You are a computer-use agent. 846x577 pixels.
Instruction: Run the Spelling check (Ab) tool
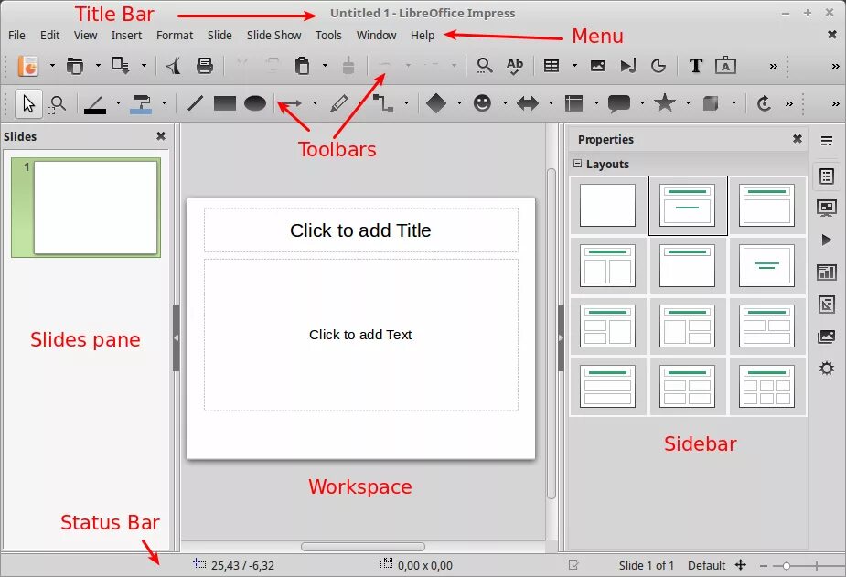coord(515,66)
